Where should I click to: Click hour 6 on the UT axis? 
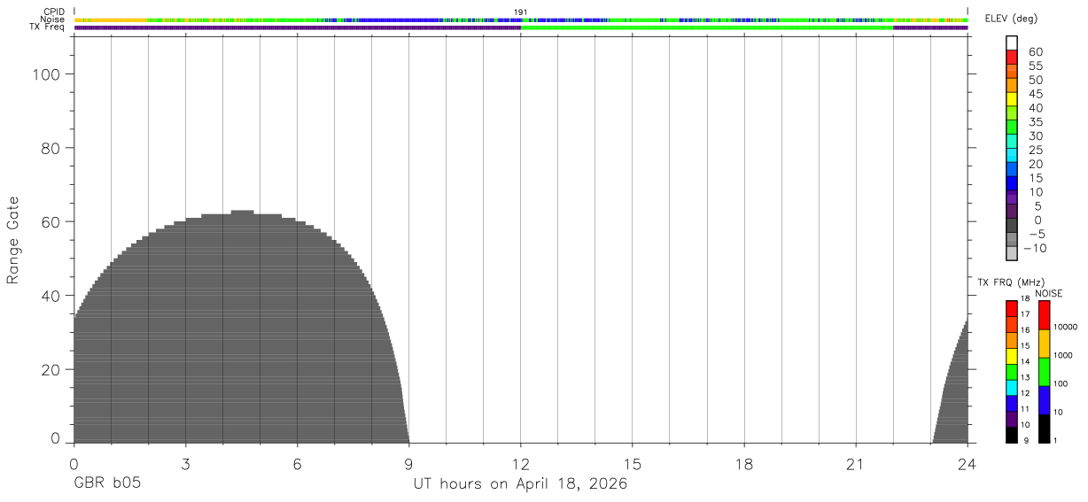coord(298,464)
